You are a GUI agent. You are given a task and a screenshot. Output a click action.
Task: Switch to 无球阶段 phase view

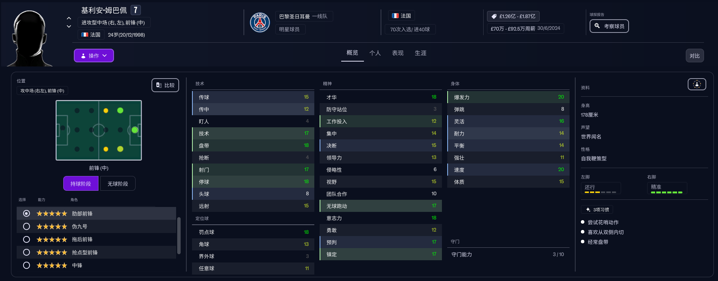[118, 184]
